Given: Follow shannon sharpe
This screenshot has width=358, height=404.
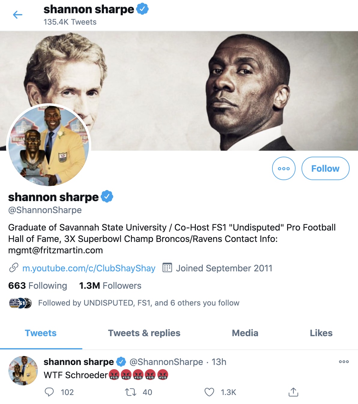Looking at the screenshot, I should coord(325,168).
